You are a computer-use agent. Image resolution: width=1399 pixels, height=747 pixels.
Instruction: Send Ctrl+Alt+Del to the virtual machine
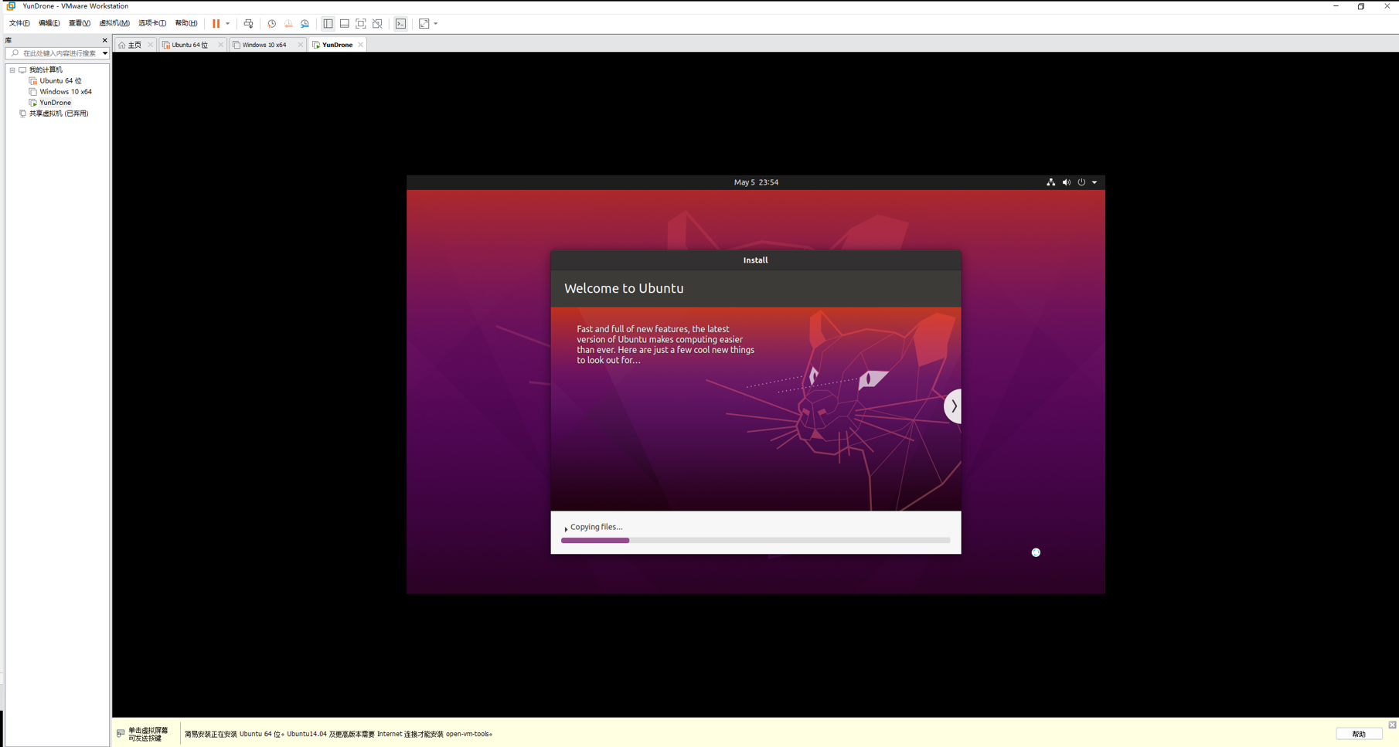[x=248, y=24]
